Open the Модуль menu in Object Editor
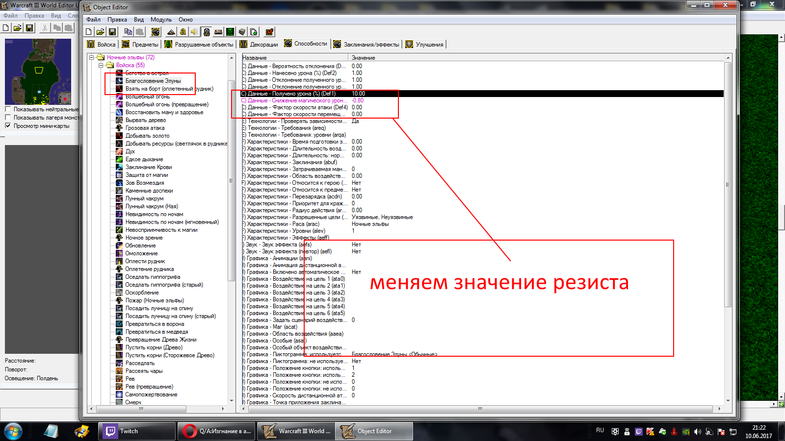The height and width of the screenshot is (441, 785). (x=161, y=20)
